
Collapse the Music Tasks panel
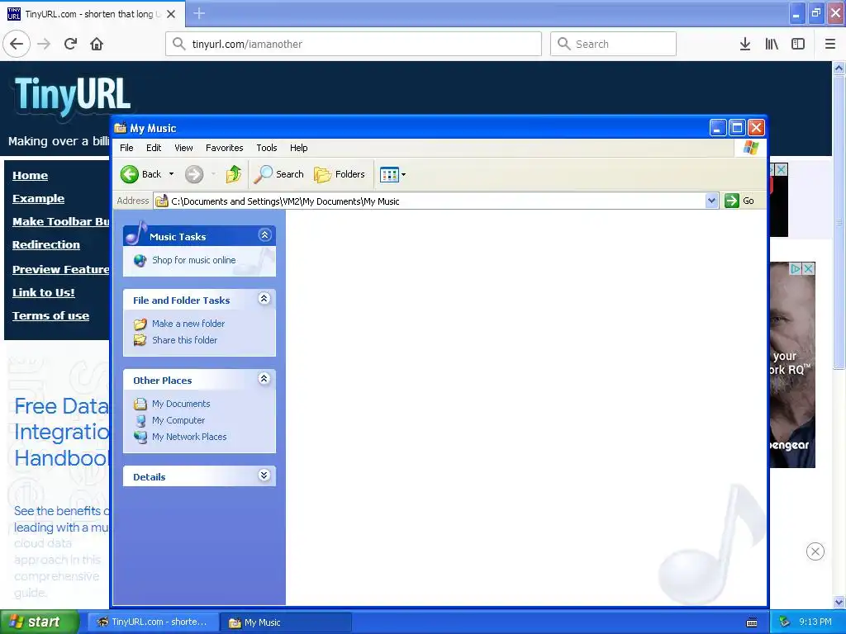[264, 235]
